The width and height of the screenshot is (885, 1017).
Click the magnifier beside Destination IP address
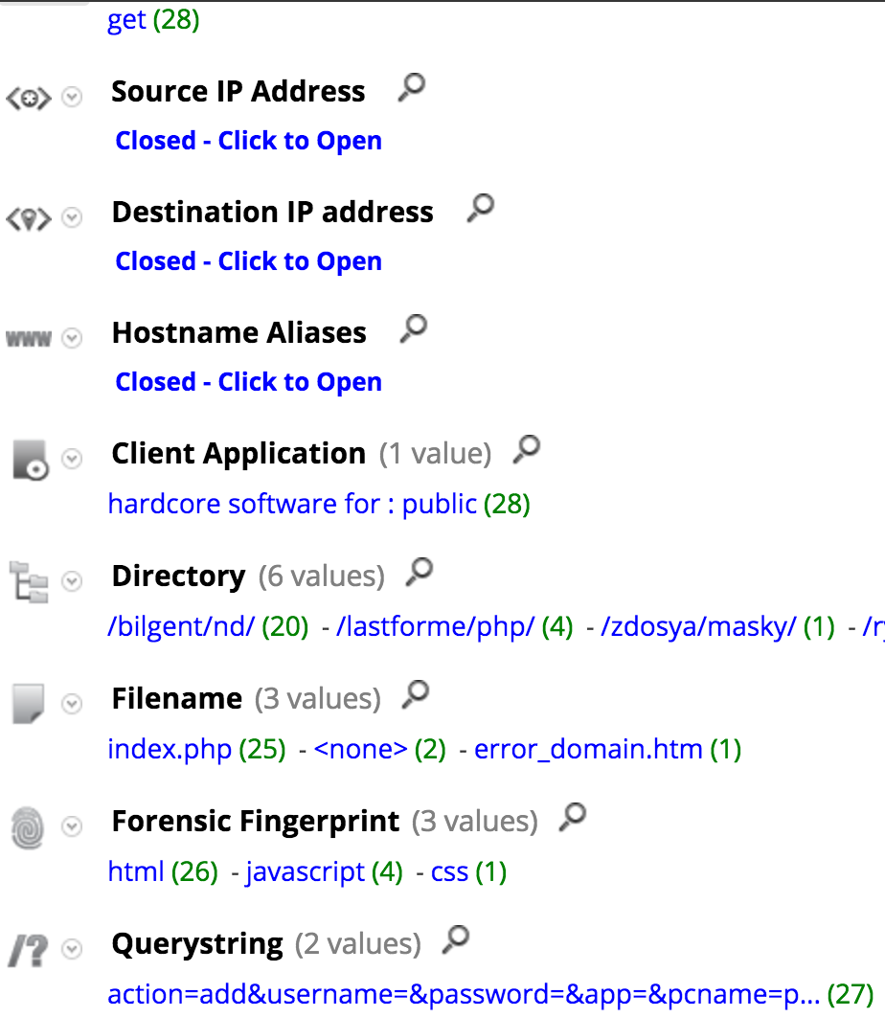click(x=480, y=209)
